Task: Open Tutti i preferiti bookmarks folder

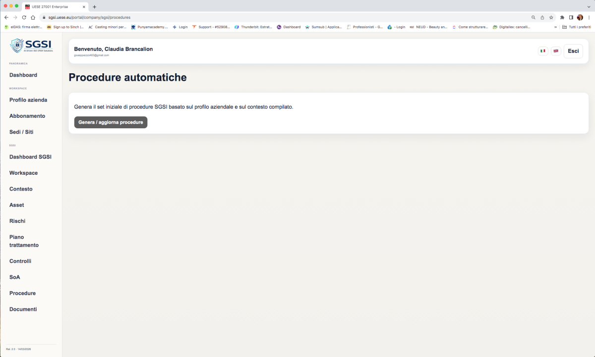Action: coord(576,27)
